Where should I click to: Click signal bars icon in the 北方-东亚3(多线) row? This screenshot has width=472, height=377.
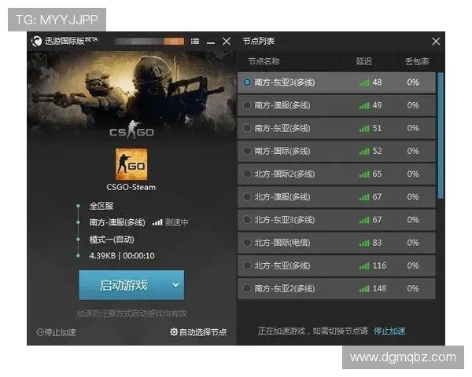[364, 221]
